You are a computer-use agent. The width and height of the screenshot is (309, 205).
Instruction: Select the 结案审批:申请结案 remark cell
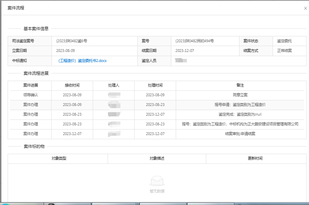[x=240, y=134]
